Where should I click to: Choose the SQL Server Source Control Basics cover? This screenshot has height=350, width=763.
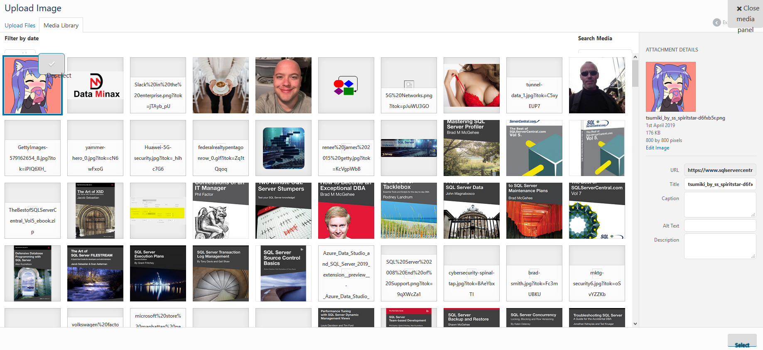click(284, 274)
